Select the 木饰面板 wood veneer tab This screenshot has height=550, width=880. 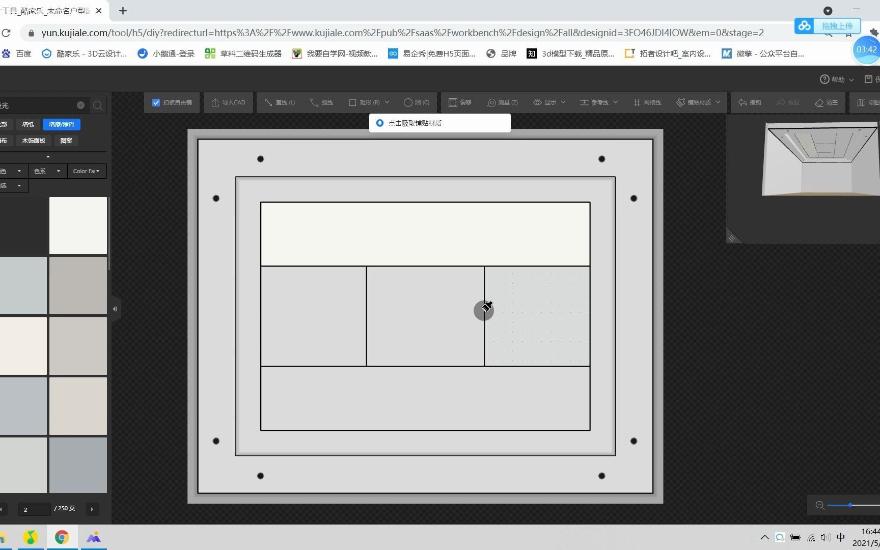(x=34, y=141)
